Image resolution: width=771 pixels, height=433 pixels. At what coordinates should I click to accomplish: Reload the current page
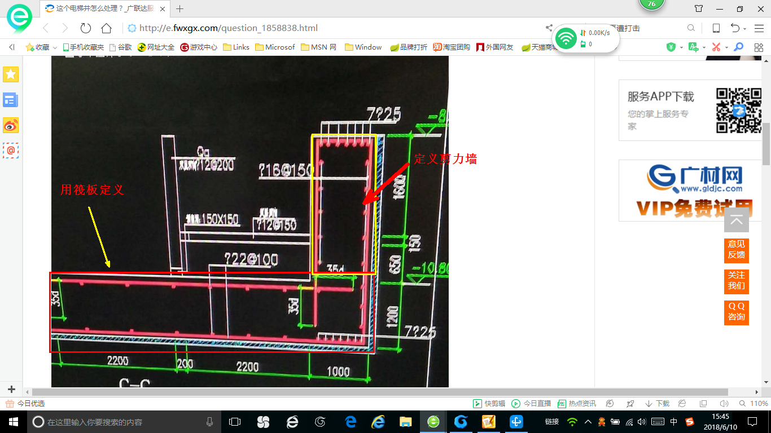tap(86, 28)
